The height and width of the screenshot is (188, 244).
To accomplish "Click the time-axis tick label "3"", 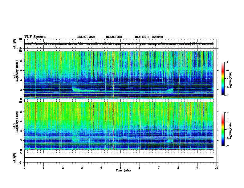I will (x=82, y=168).
